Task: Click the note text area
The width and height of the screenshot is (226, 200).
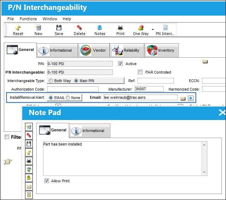Action: [x=122, y=159]
